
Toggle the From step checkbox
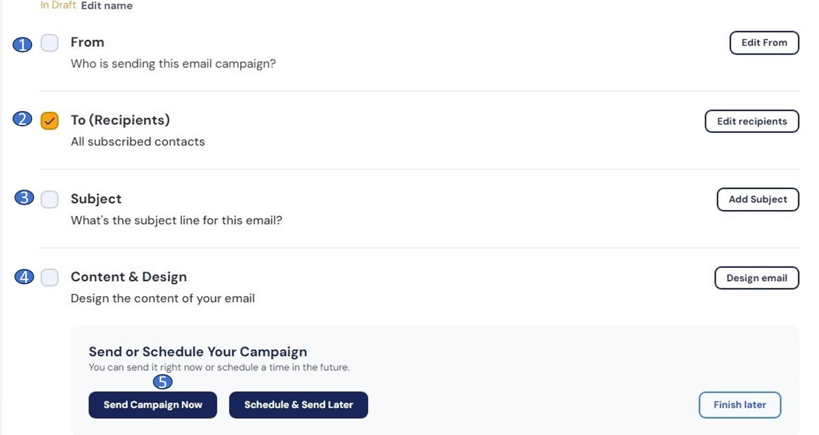pyautogui.click(x=50, y=43)
